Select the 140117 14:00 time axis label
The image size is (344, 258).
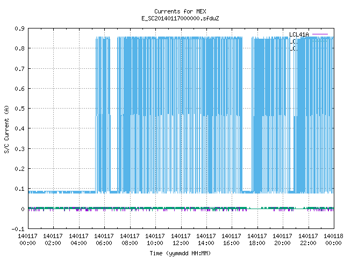(x=206, y=240)
